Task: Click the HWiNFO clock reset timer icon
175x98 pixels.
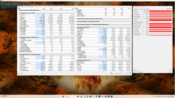Action: pyautogui.click(x=120, y=74)
